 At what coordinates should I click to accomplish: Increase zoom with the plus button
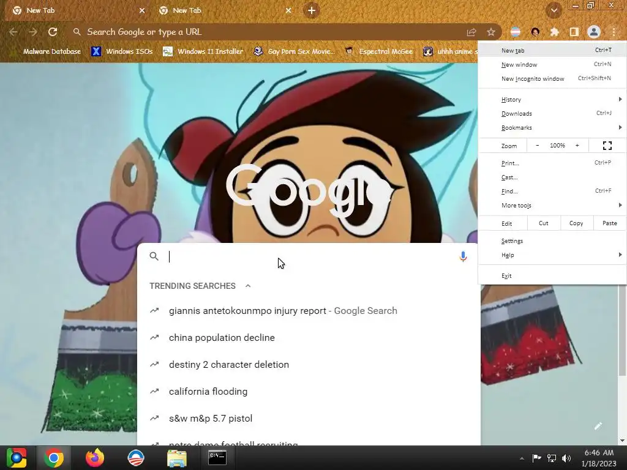click(x=577, y=146)
